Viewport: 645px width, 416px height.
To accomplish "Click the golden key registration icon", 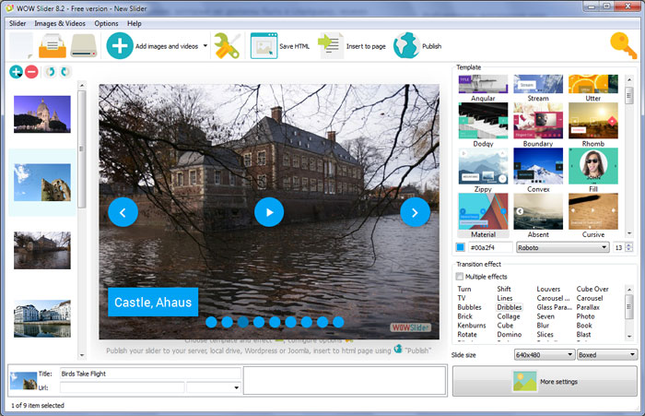I will [x=623, y=46].
